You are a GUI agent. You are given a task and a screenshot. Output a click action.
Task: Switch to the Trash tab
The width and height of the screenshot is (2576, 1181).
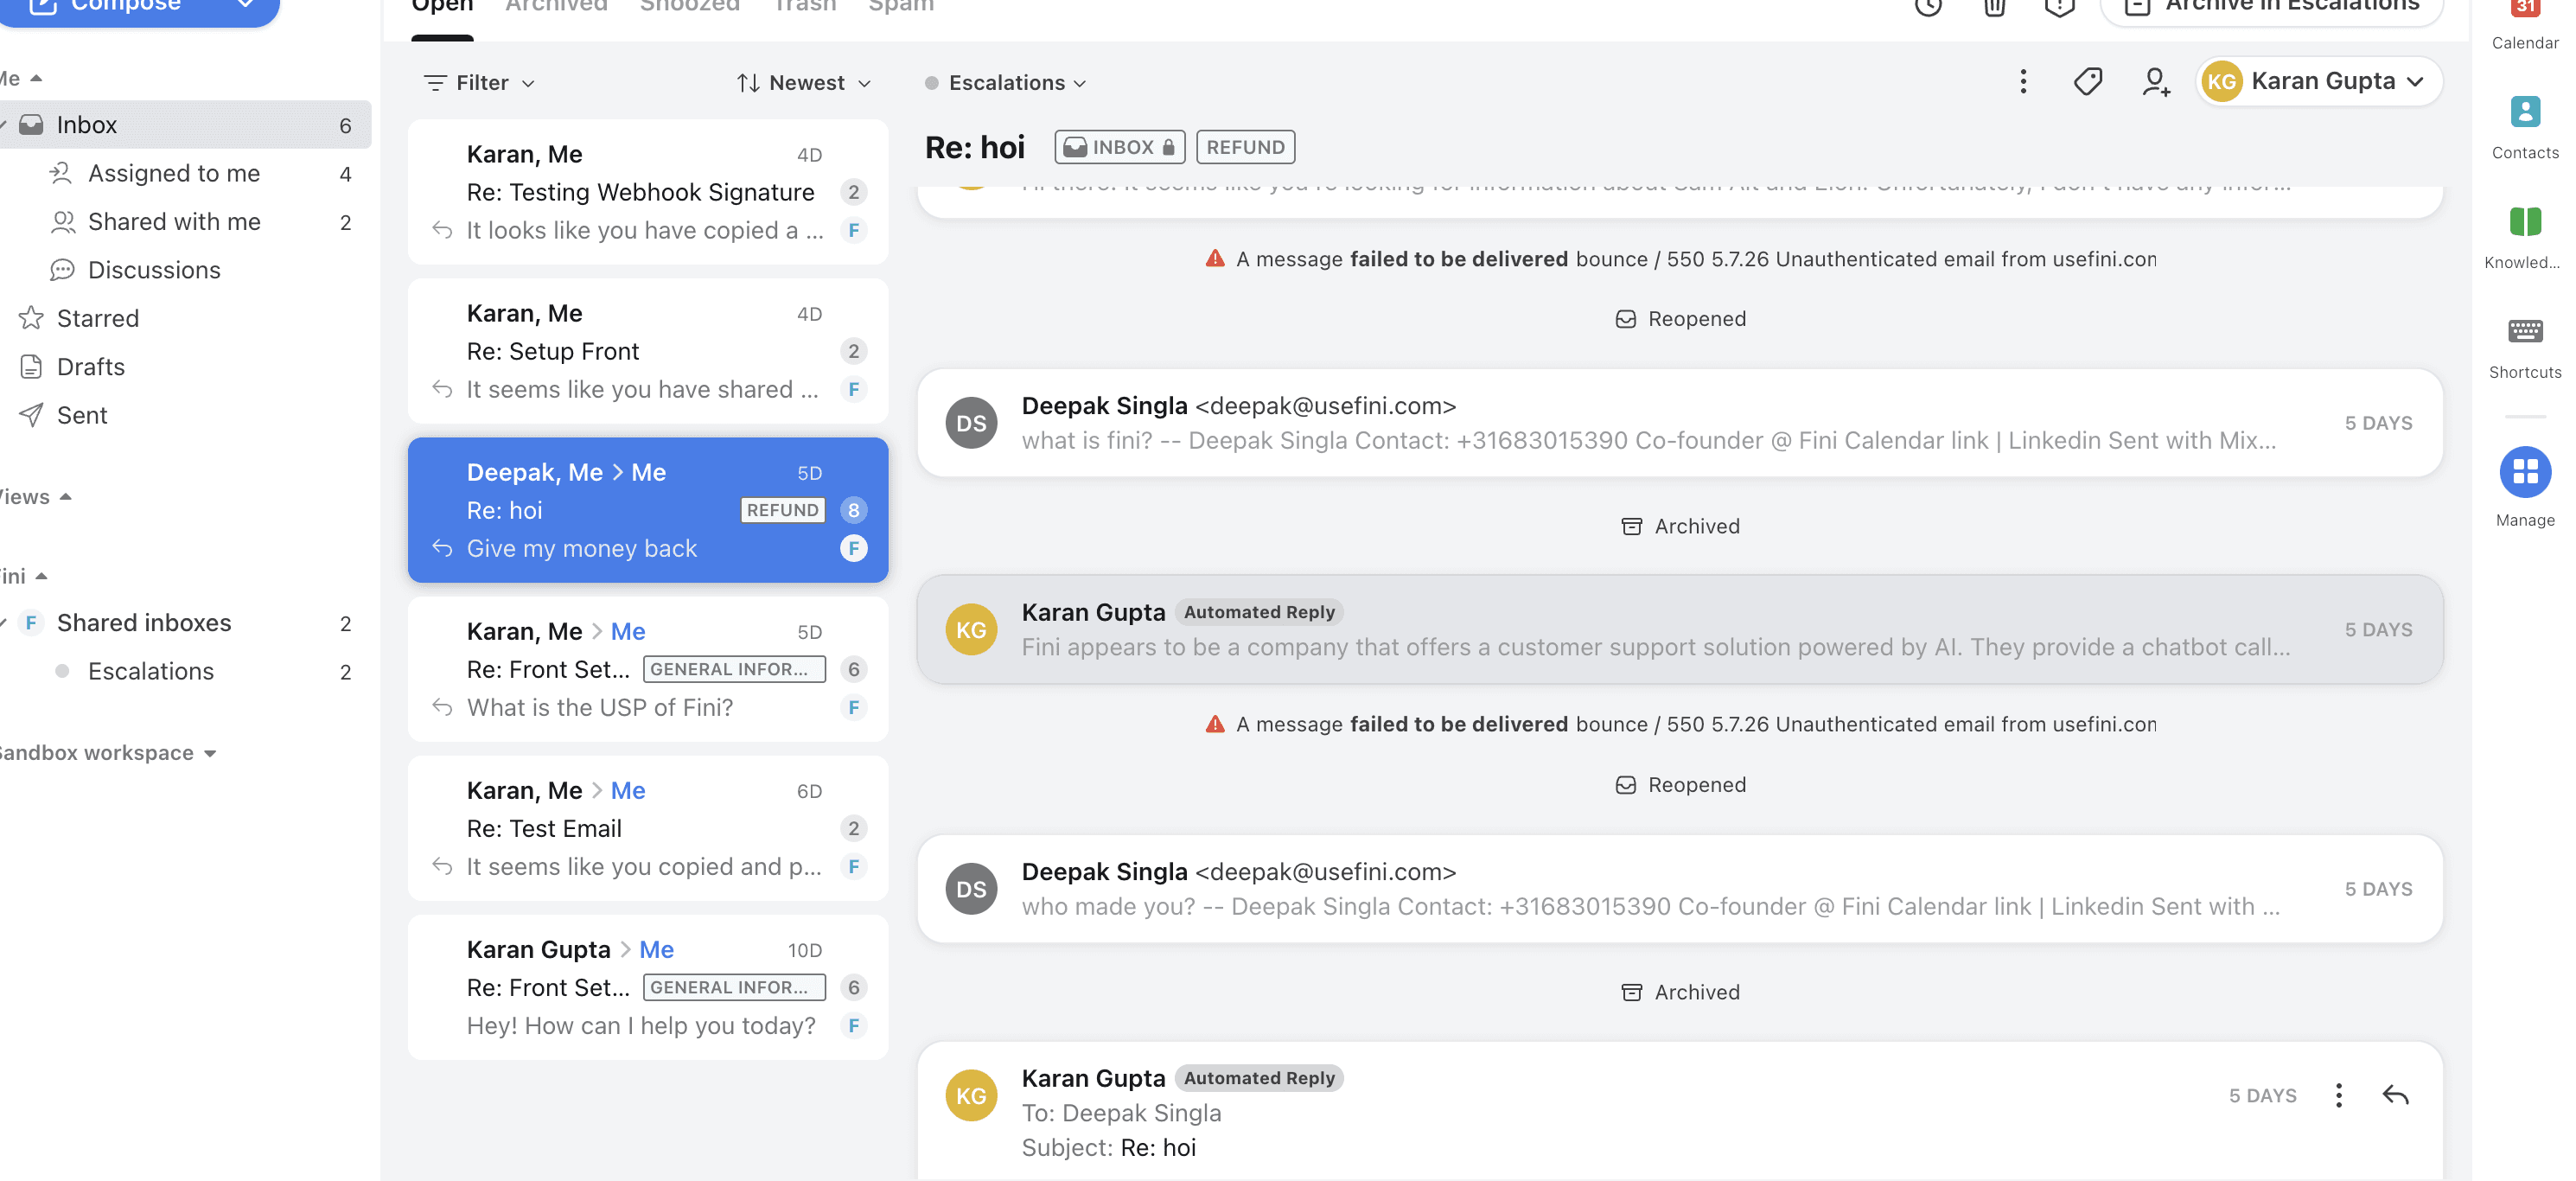[x=804, y=8]
